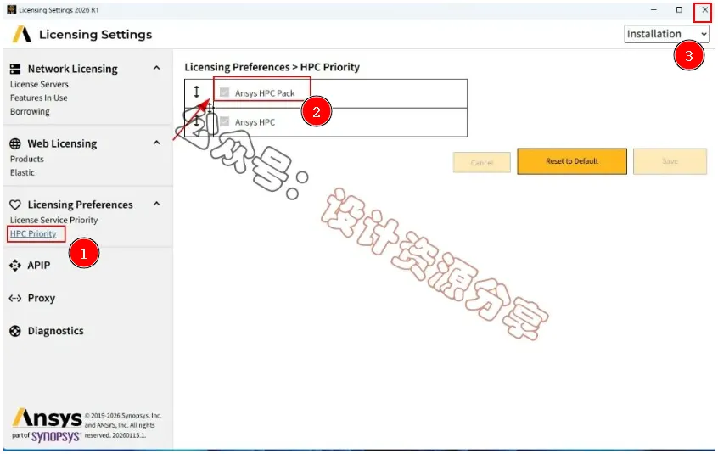718x454 pixels.
Task: Click the Licensing Preferences heart icon
Action: point(15,205)
